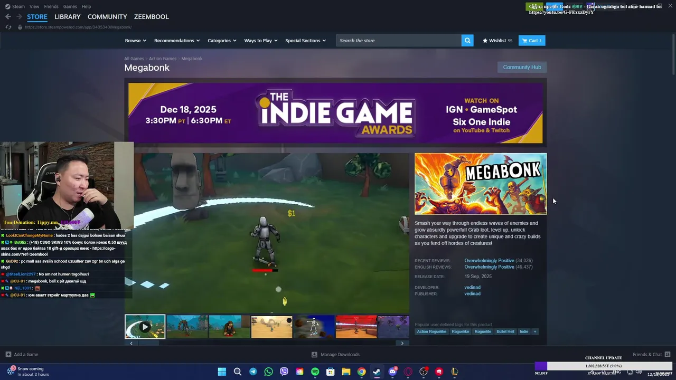Add more tags with the plus button
Image resolution: width=676 pixels, height=380 pixels.
tap(535, 331)
